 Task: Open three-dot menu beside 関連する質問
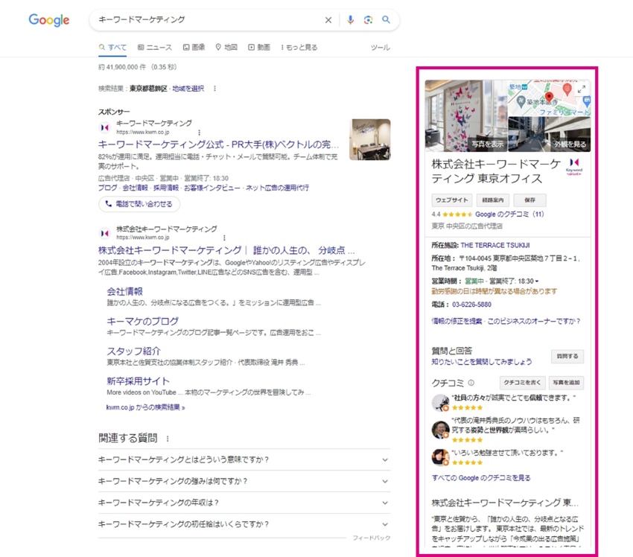point(168,439)
